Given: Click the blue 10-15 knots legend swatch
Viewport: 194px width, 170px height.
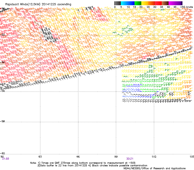Looking at the screenshot, I should [x=131, y=3].
